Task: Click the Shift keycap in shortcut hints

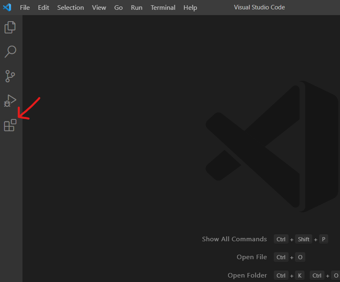Action: tap(303, 239)
